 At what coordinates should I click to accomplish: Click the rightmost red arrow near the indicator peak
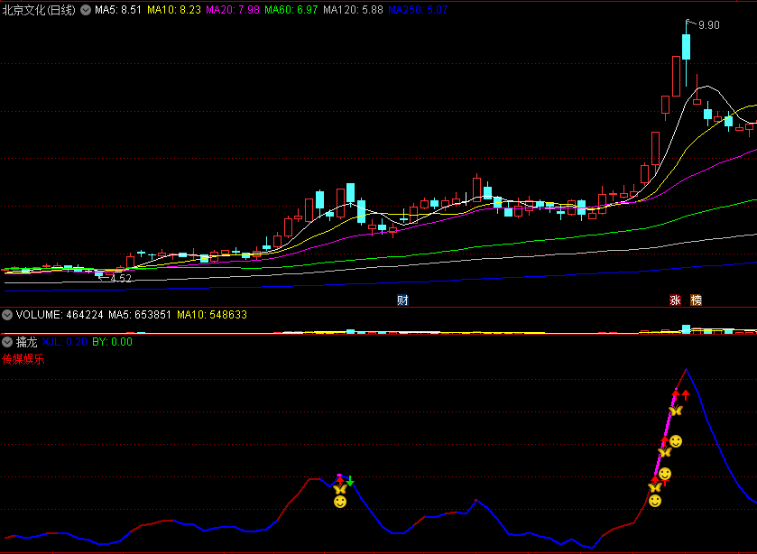(x=686, y=395)
